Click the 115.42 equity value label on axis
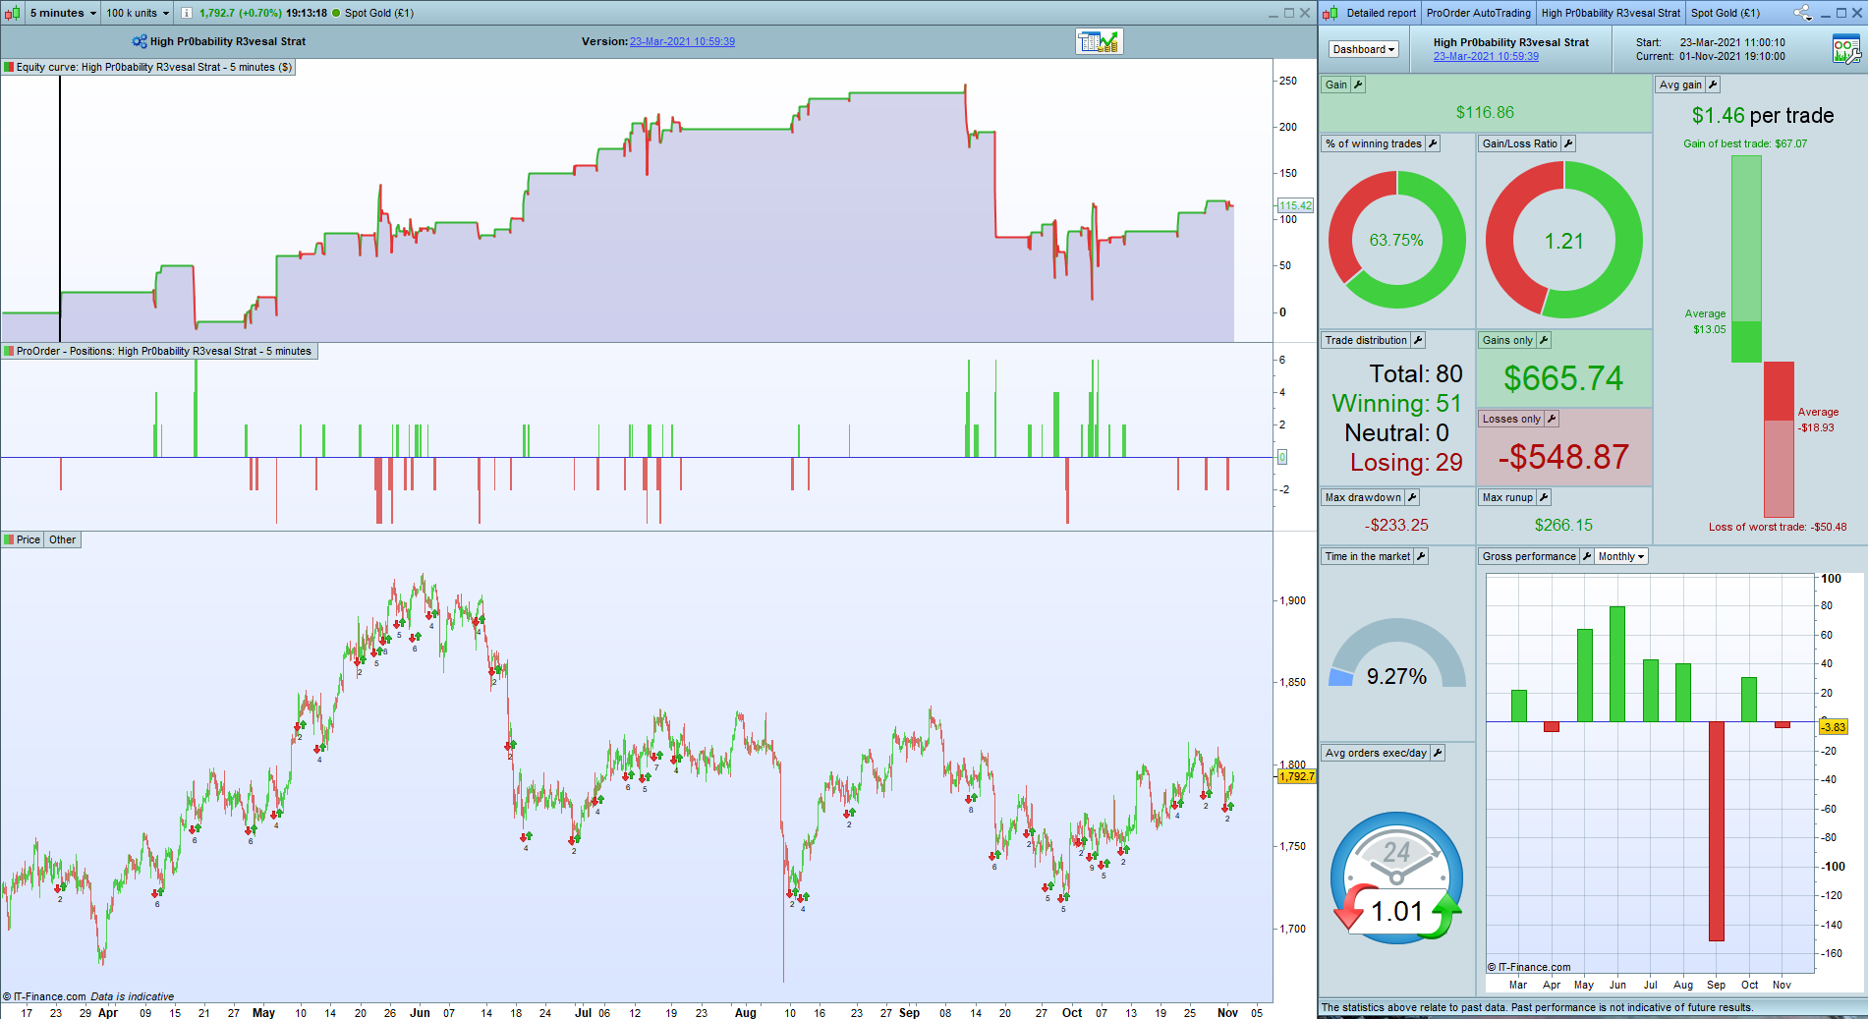 (x=1295, y=205)
